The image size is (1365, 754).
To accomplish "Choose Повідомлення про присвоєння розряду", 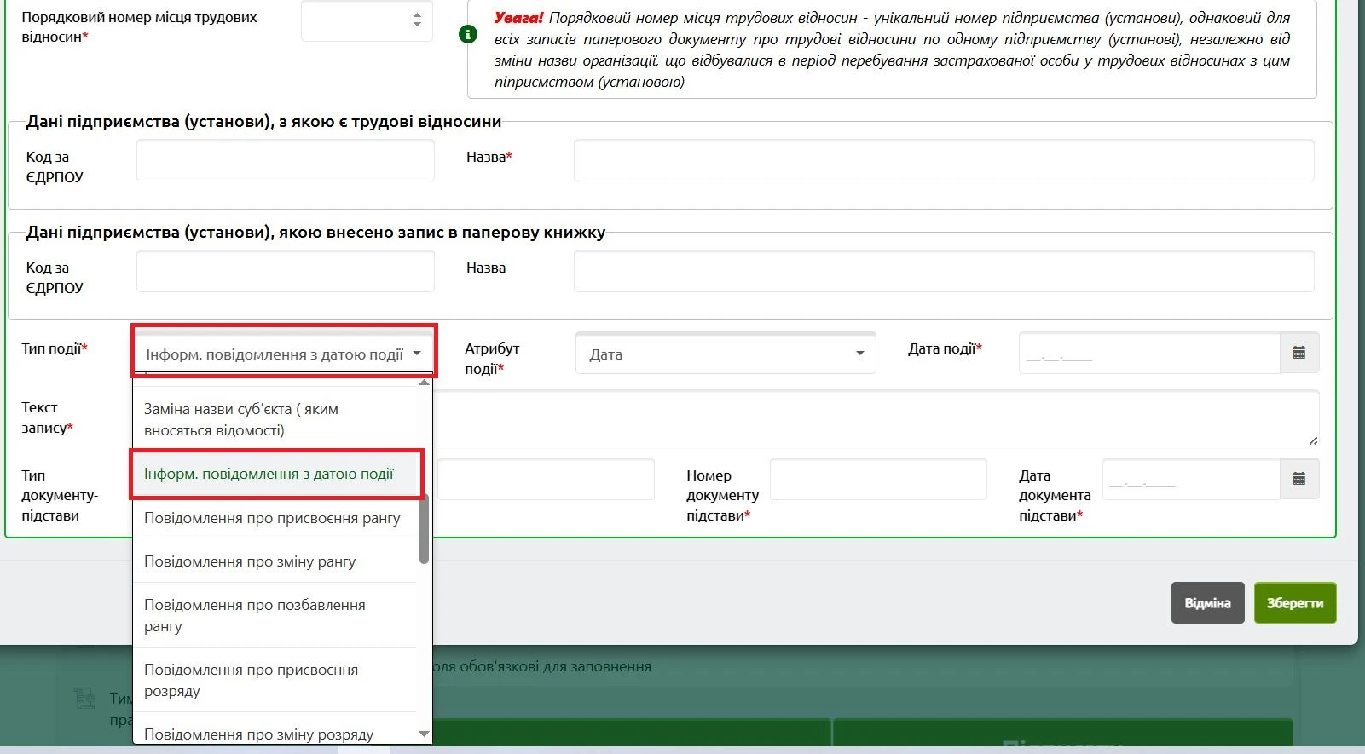I will [275, 680].
